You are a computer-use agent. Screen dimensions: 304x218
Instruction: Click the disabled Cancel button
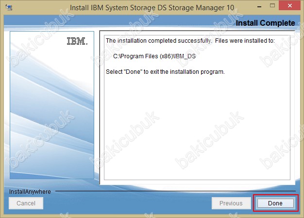[26, 203]
